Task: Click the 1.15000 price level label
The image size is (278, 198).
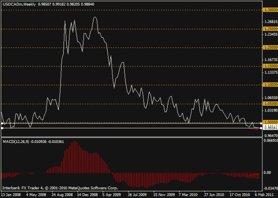Action: [270, 66]
